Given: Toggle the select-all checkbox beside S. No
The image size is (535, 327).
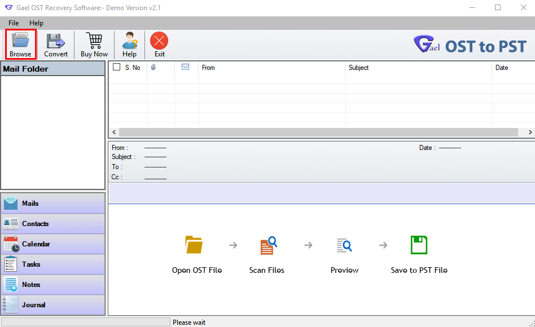Looking at the screenshot, I should 116,67.
